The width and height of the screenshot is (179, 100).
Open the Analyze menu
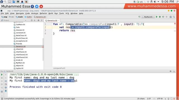tap(35, 13)
